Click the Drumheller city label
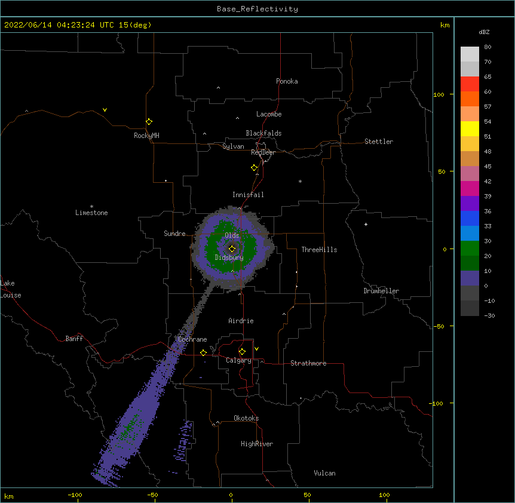Screen dimensions: 515x503 (381, 291)
